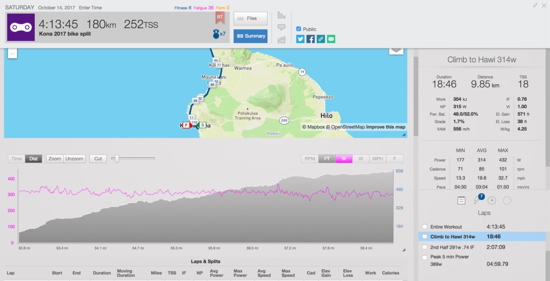
Task: Switch the graph x-axis to Time
Action: pyautogui.click(x=17, y=159)
